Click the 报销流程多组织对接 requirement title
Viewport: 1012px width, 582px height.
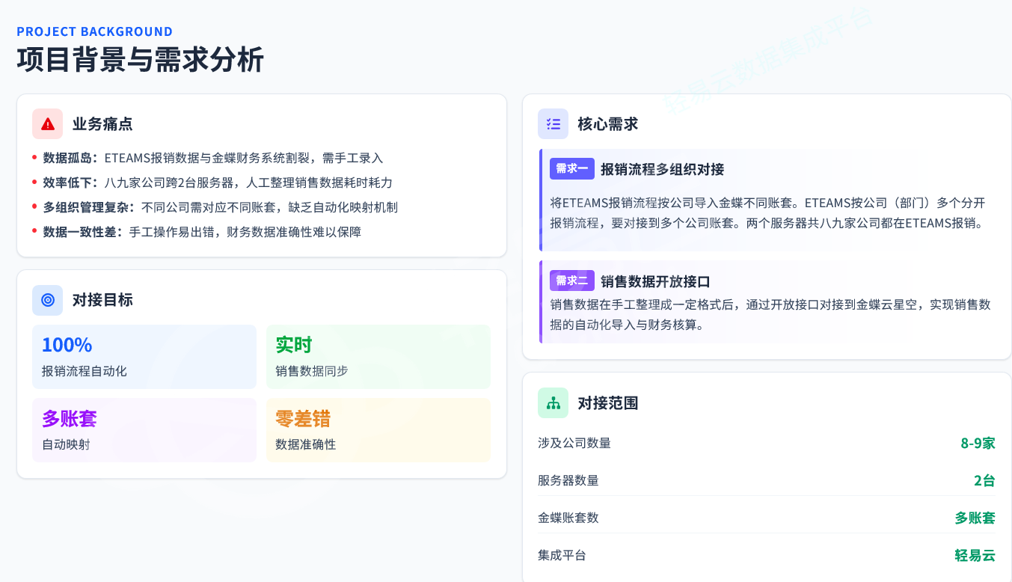point(662,169)
